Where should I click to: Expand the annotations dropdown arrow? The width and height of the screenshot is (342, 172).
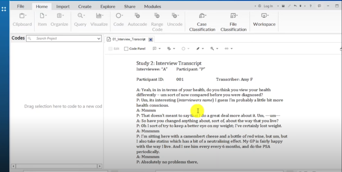[x=160, y=48]
